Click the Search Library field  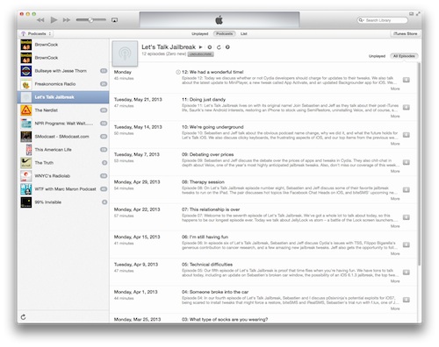(x=382, y=20)
